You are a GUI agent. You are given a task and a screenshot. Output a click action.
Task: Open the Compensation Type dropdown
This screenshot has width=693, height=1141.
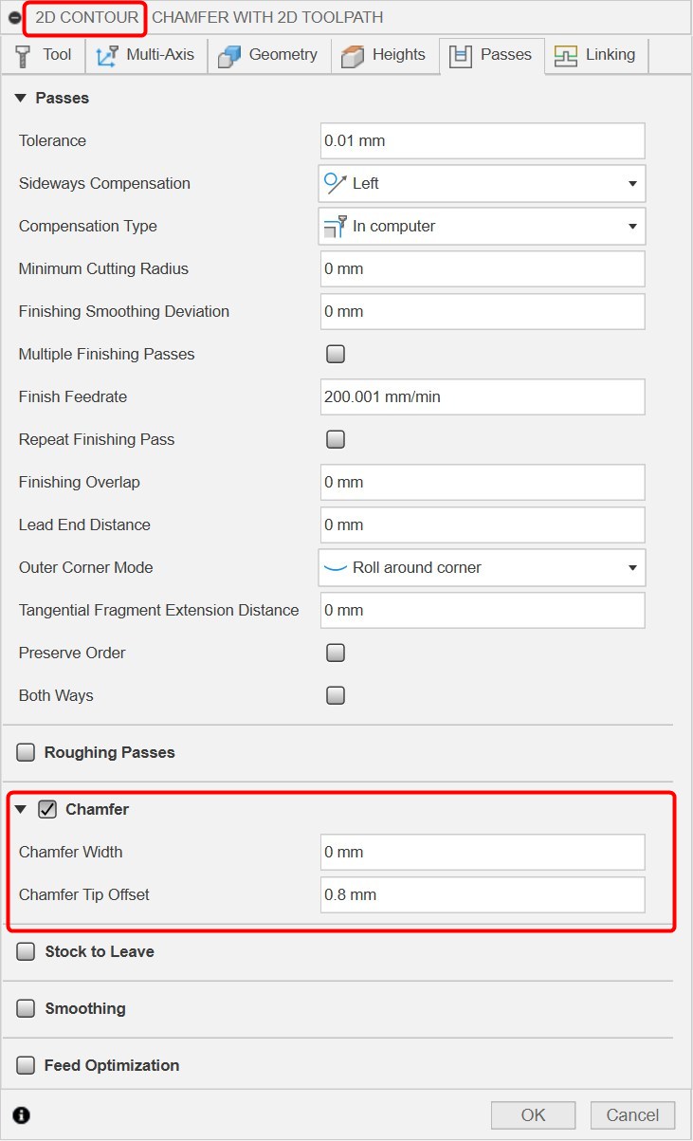[x=482, y=226]
